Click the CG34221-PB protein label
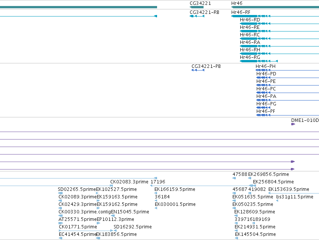 (206, 66)
